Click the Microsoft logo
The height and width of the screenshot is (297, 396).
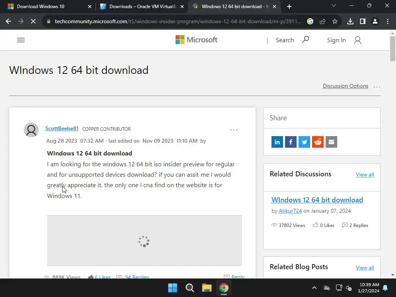pos(196,40)
